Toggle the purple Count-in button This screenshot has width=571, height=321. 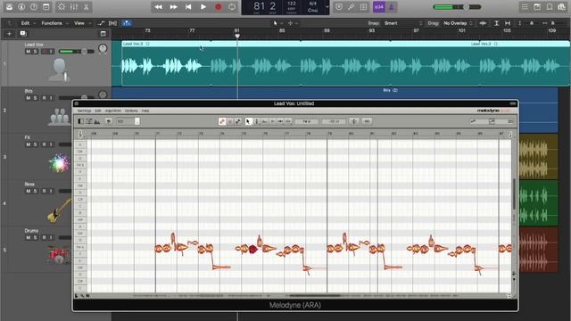pos(379,7)
